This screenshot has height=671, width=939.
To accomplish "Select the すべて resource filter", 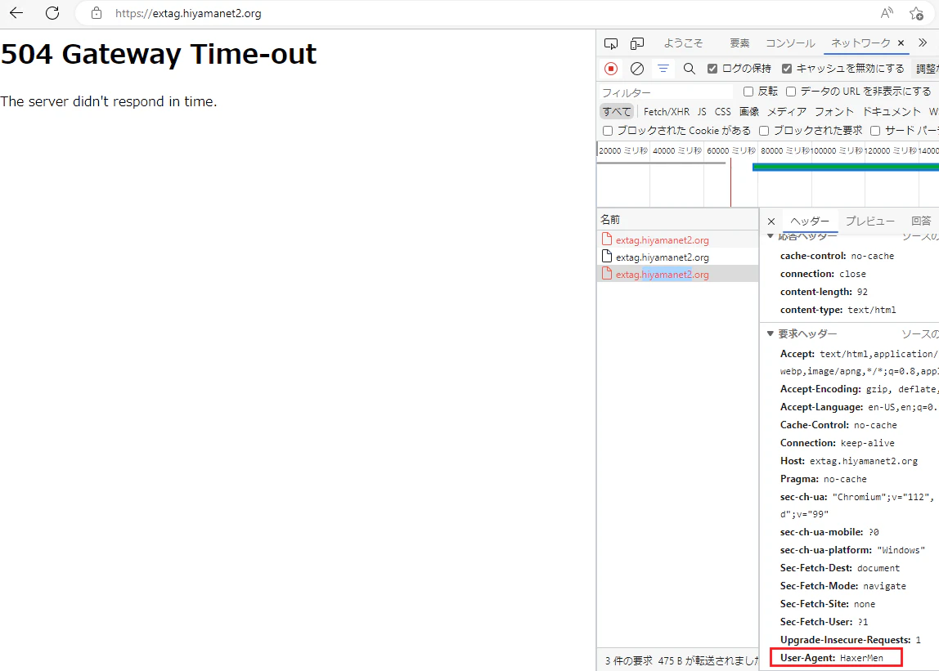I will click(616, 112).
